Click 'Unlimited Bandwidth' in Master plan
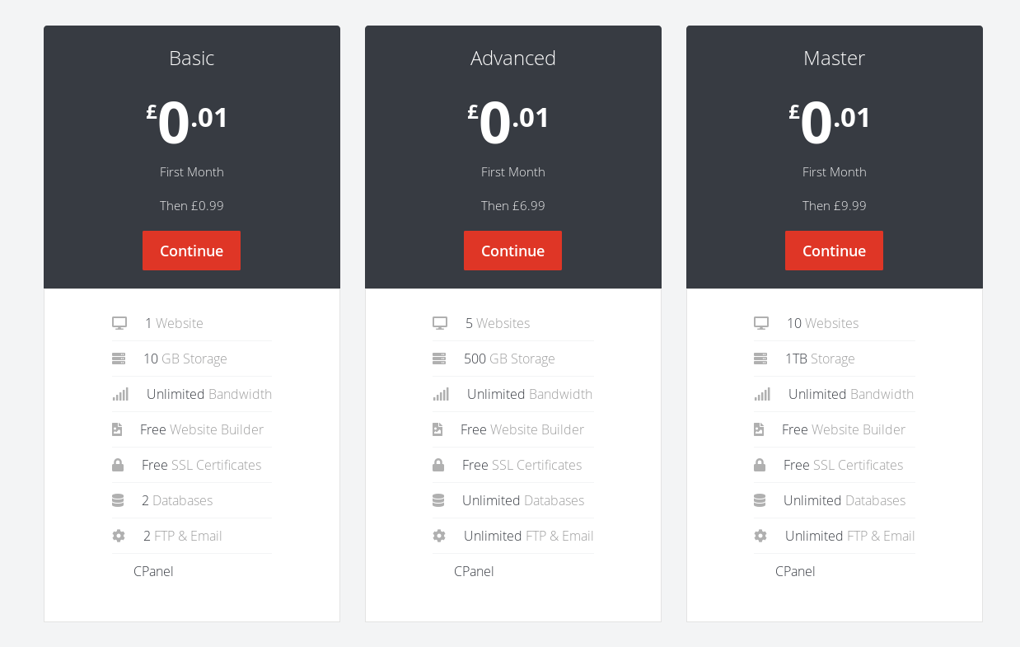 pos(851,394)
